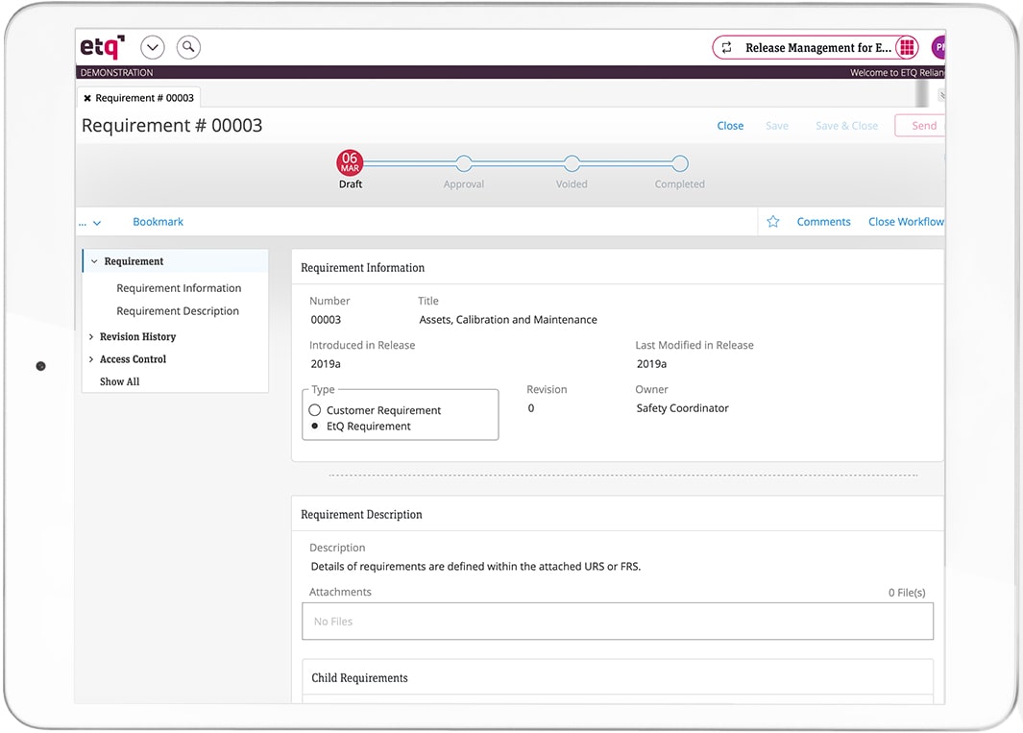Expand the Revision History section
The height and width of the screenshot is (733, 1023).
tap(91, 337)
